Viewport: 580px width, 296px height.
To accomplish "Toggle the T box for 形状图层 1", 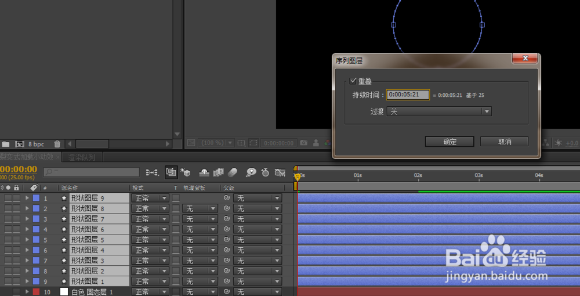I will tap(176, 281).
